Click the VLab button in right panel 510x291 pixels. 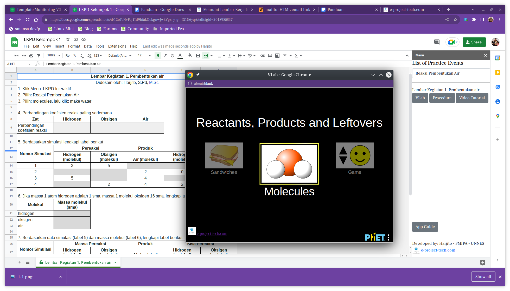(x=420, y=98)
